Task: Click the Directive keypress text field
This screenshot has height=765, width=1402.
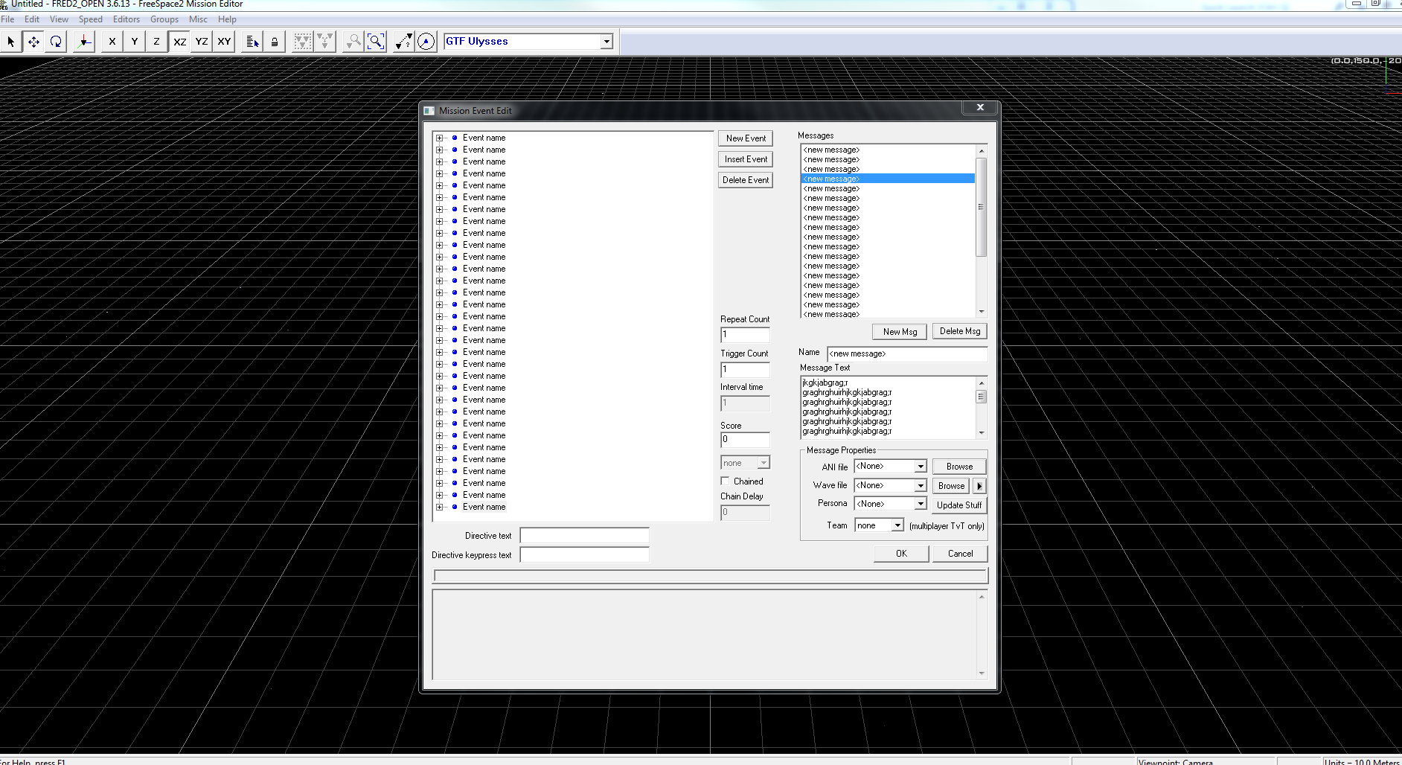Action: point(584,555)
